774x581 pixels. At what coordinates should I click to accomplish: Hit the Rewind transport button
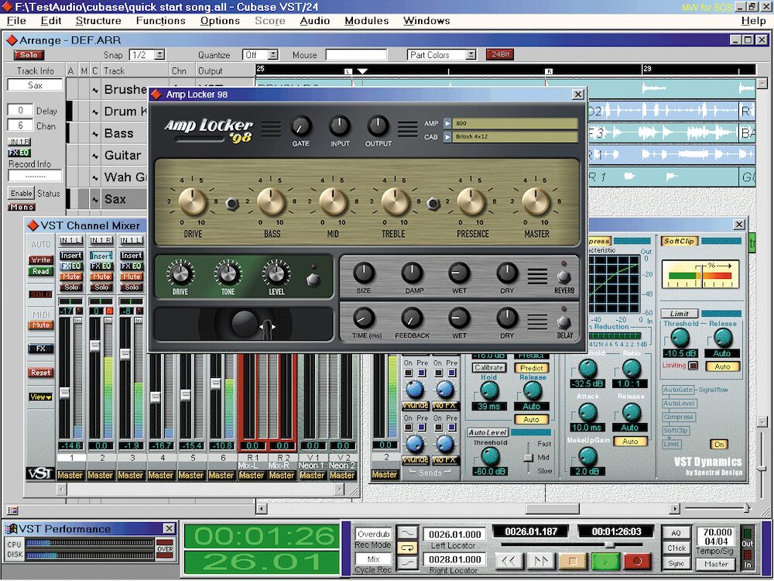(509, 560)
